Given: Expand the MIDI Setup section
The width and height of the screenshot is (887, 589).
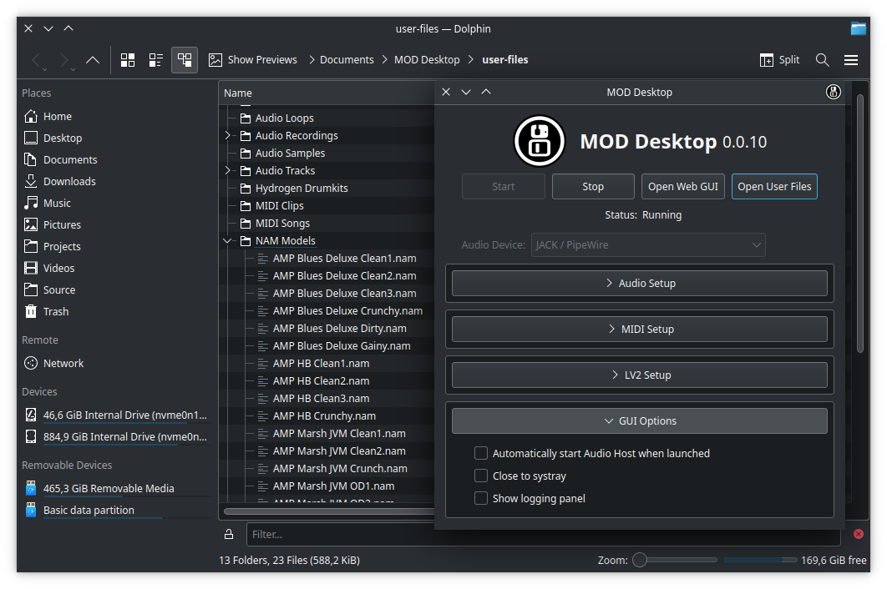Looking at the screenshot, I should tap(639, 329).
